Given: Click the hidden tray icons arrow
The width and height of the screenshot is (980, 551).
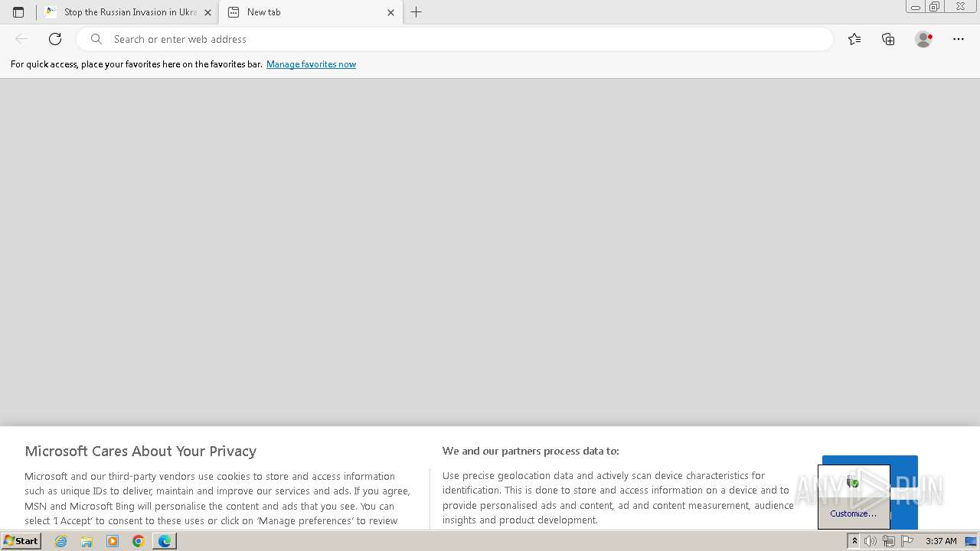Looking at the screenshot, I should pyautogui.click(x=854, y=541).
